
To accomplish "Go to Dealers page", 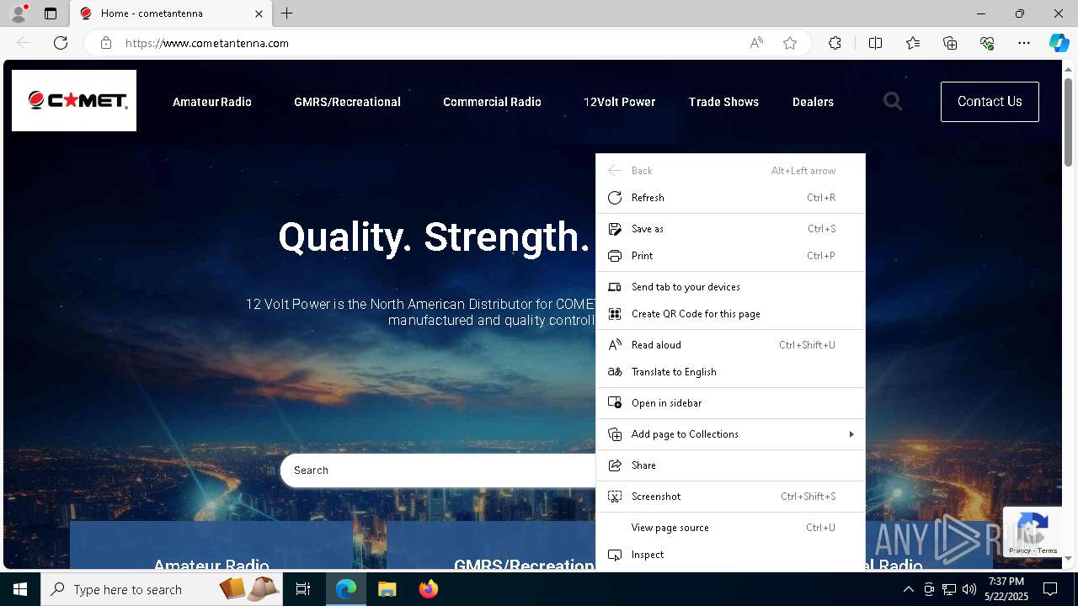I will tap(813, 102).
